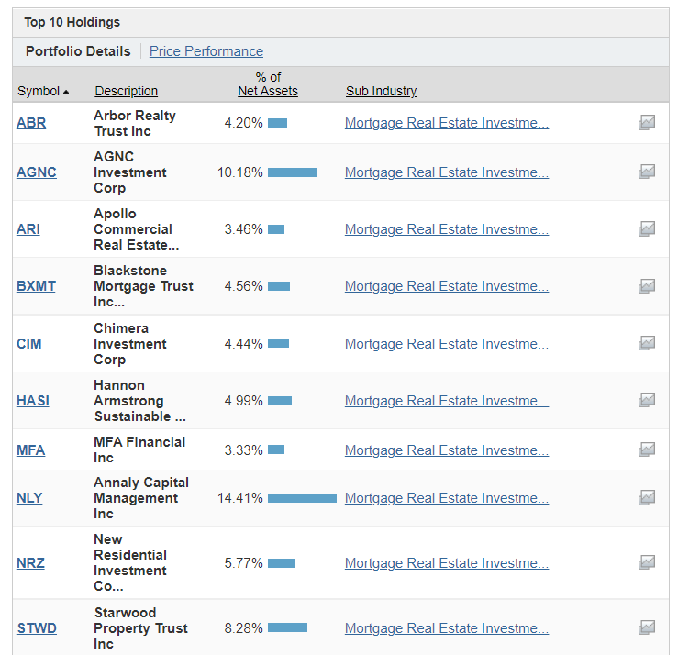Image resolution: width=678 pixels, height=655 pixels.
Task: Open STWD's Mortgage Real Estate sub industry link
Action: 447,628
